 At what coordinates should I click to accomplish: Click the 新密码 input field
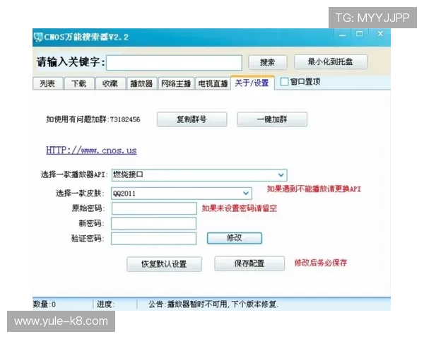(x=154, y=224)
